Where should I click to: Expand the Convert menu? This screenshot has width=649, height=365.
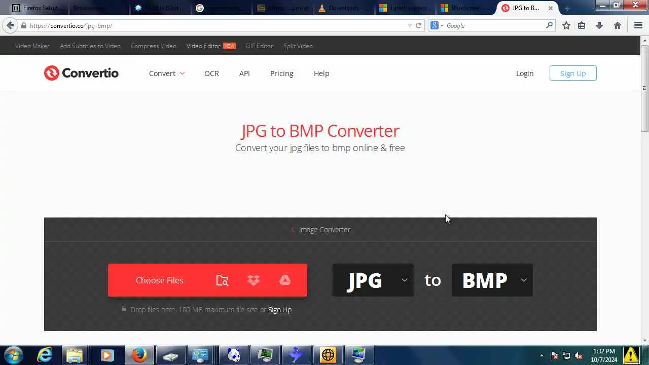pyautogui.click(x=167, y=74)
